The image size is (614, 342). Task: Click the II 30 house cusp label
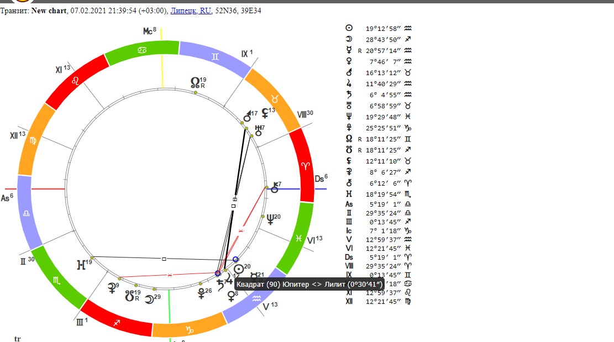coord(28,261)
